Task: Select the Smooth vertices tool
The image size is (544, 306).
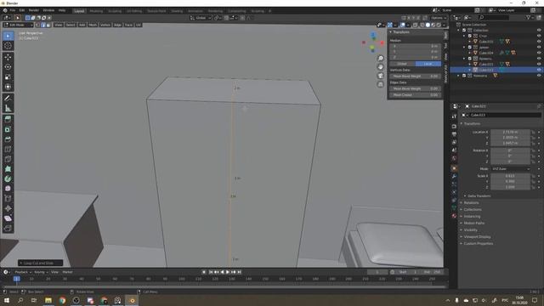Action: pyautogui.click(x=8, y=189)
